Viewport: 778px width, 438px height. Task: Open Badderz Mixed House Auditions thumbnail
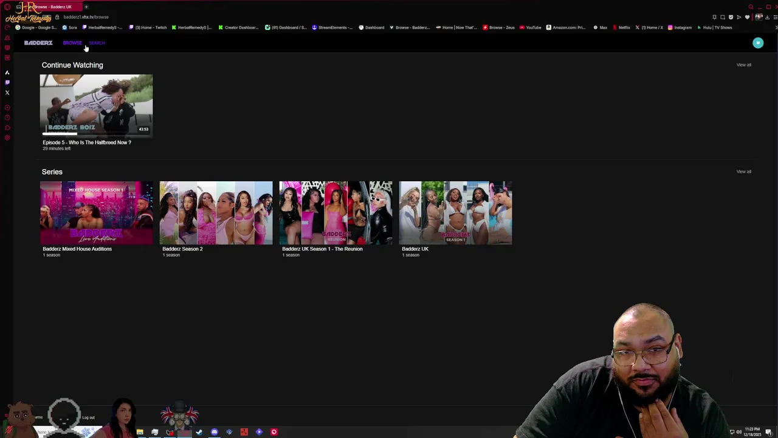point(96,213)
